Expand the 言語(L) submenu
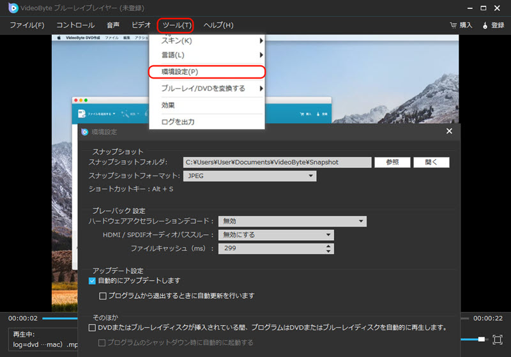Viewport: 511px width, 357px height. 207,55
